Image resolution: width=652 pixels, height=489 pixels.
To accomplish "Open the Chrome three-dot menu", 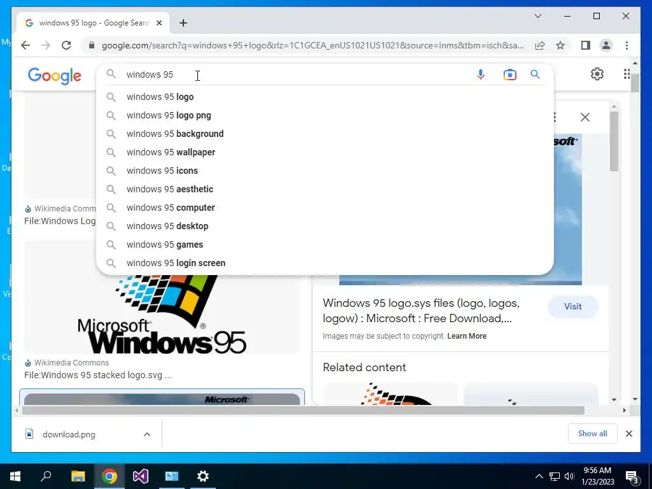I will pyautogui.click(x=627, y=45).
